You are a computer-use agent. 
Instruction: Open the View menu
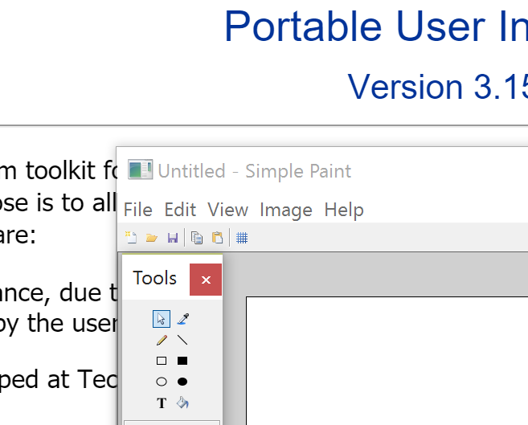pos(227,210)
